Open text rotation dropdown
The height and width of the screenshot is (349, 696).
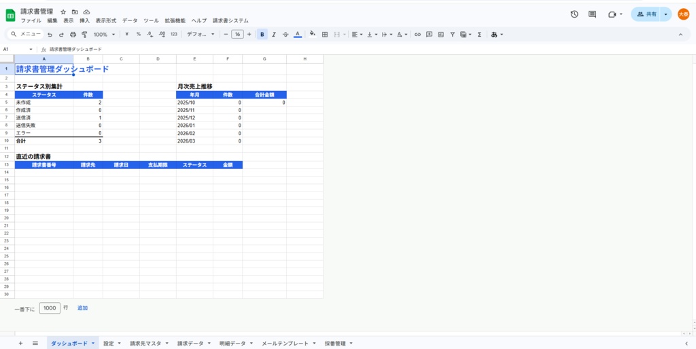coord(402,34)
